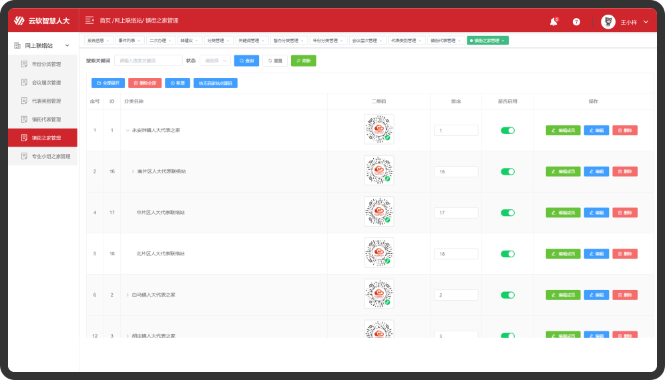The height and width of the screenshot is (380, 665).
Task: Open the help question mark icon
Action: pyautogui.click(x=576, y=22)
